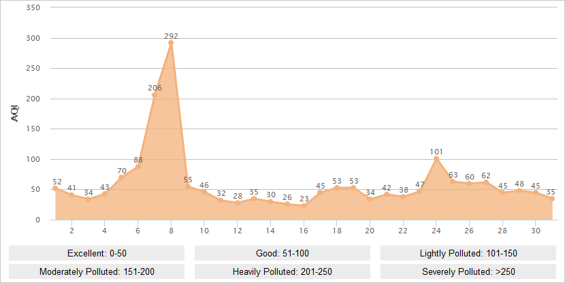This screenshot has height=283, width=565.
Task: Click the data point valued 26 above the line
Action: 287,204
